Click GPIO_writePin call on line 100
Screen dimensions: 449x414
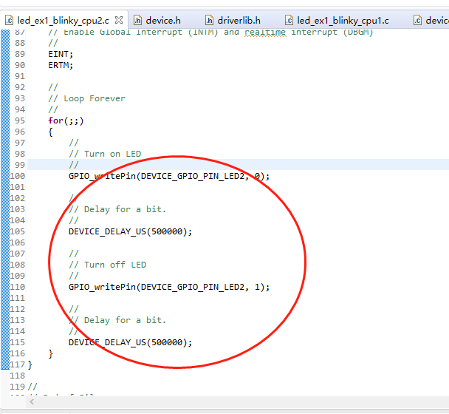click(169, 176)
